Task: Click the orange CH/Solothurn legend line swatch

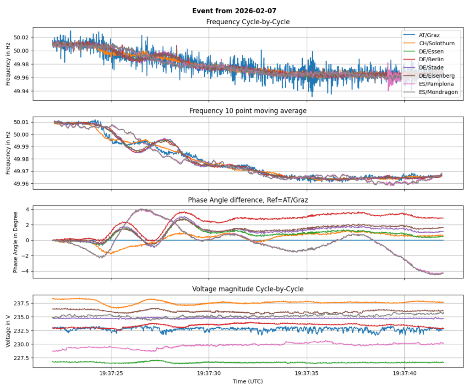Action: click(410, 43)
